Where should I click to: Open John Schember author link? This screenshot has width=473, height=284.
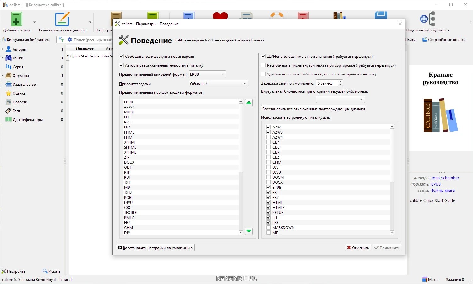(x=445, y=178)
